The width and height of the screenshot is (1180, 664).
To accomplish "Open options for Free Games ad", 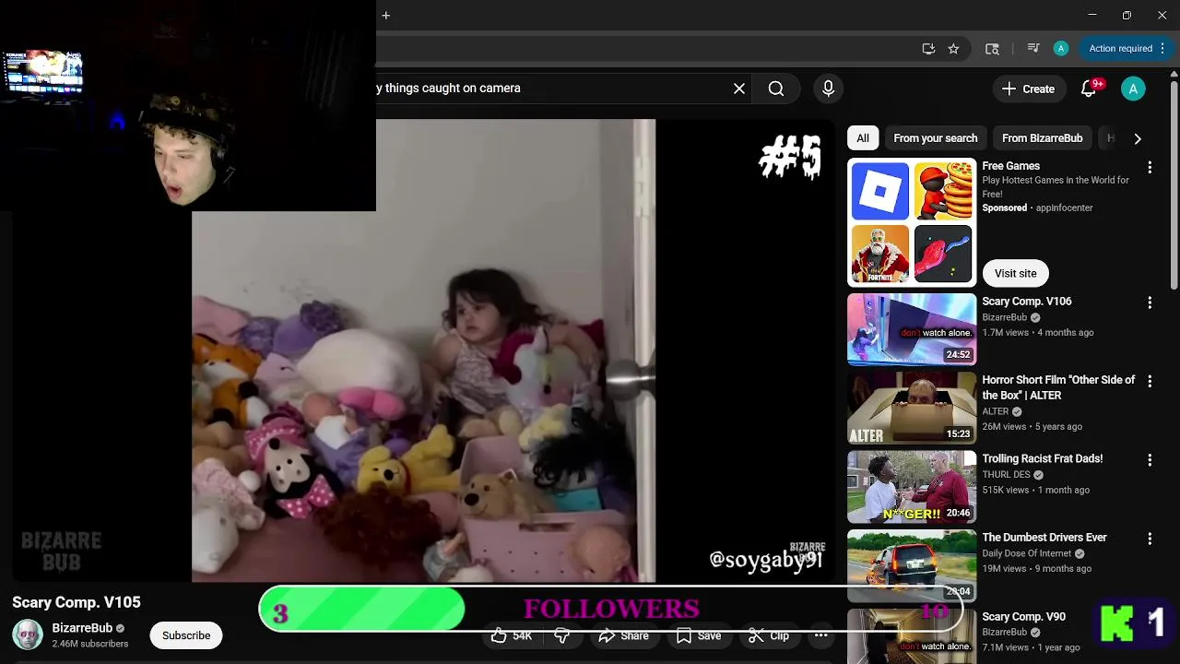I will (1150, 167).
